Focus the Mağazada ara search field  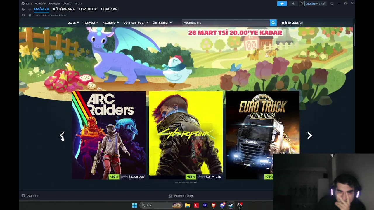pyautogui.click(x=226, y=23)
